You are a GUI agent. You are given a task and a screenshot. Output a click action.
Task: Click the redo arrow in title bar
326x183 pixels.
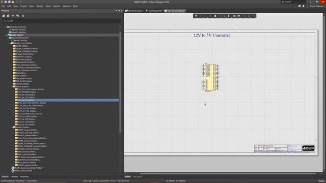click(x=20, y=2)
